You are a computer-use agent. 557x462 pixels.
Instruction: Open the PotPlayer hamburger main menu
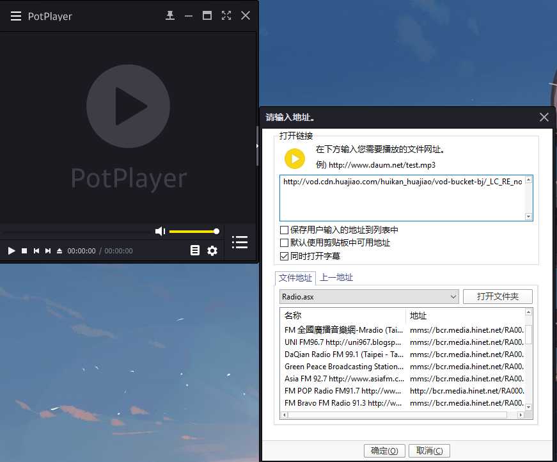(16, 16)
